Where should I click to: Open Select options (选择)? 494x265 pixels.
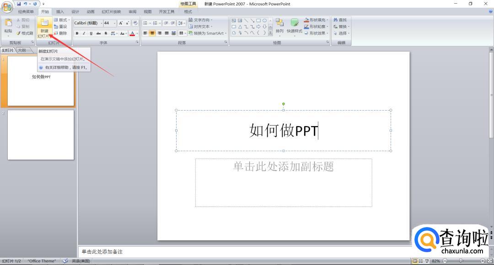341,33
